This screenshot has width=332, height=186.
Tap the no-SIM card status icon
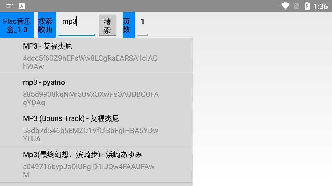297,6
